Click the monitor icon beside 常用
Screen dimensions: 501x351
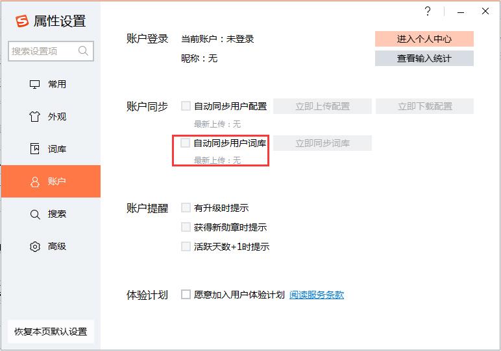35,84
